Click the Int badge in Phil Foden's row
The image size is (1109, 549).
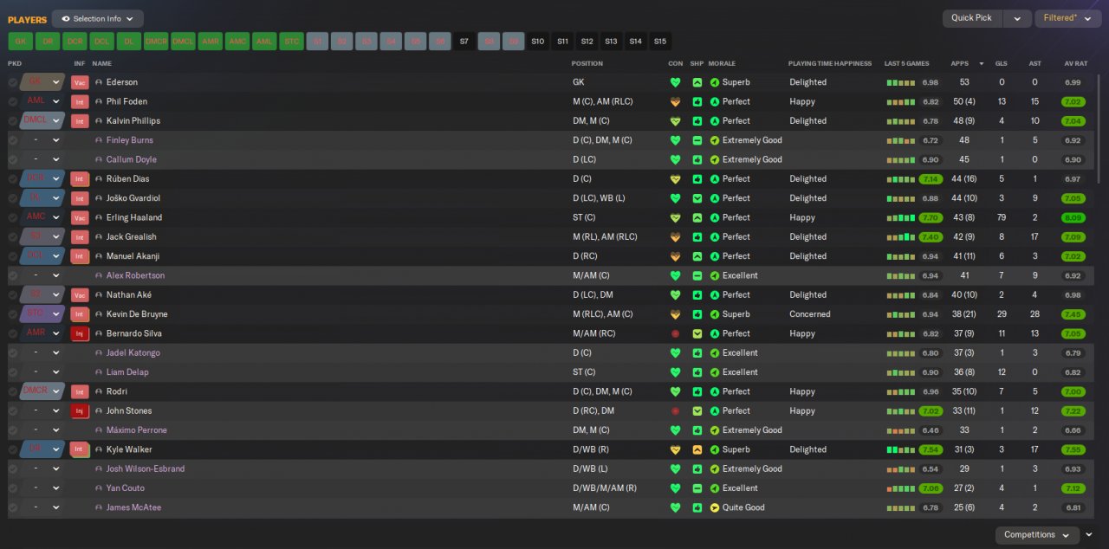click(x=81, y=101)
